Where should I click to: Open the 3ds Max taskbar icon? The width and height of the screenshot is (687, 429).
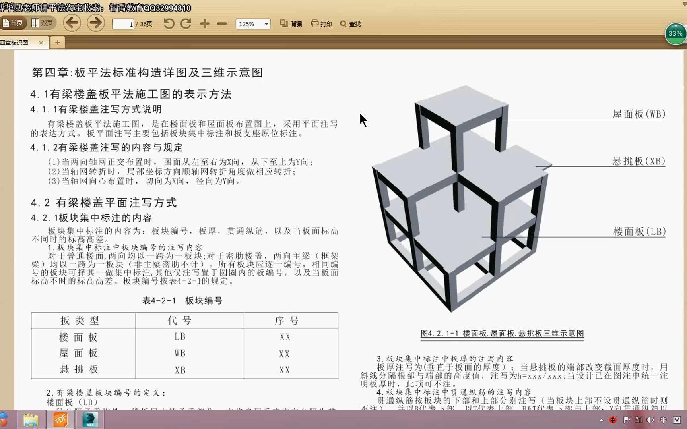tap(90, 420)
